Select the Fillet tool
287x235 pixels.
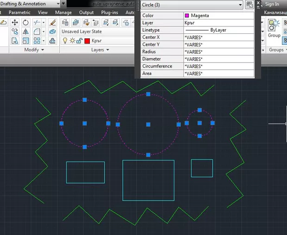tap(37, 31)
